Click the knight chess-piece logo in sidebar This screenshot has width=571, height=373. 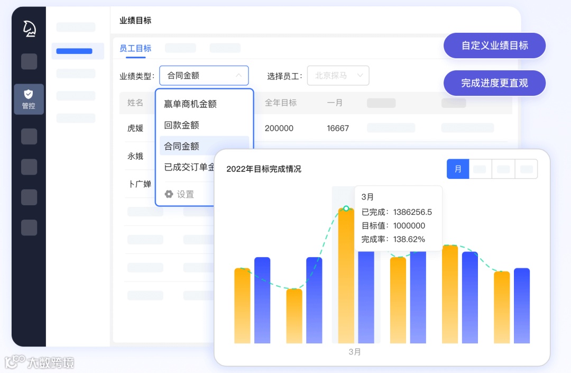pyautogui.click(x=29, y=29)
